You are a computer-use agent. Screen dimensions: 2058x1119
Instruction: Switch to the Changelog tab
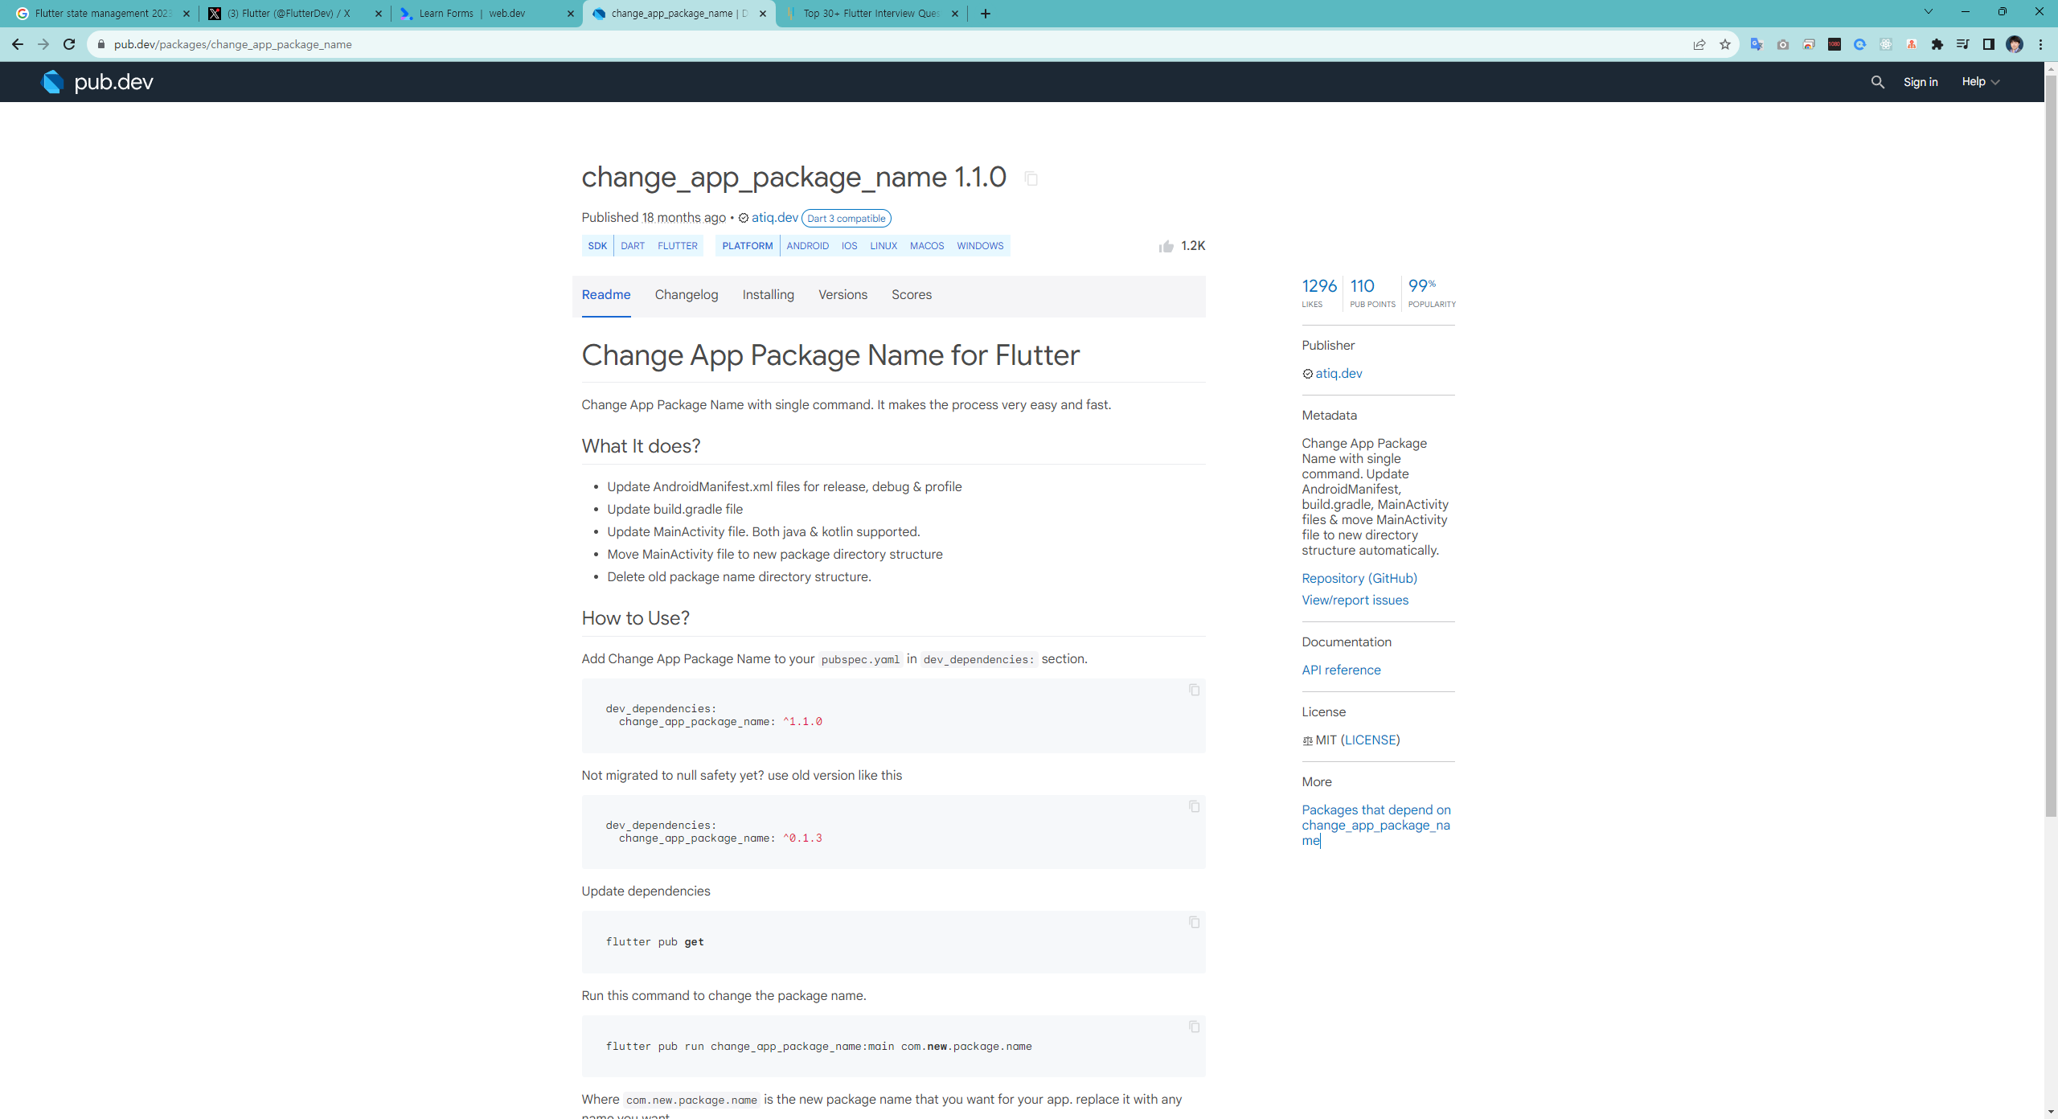686,295
